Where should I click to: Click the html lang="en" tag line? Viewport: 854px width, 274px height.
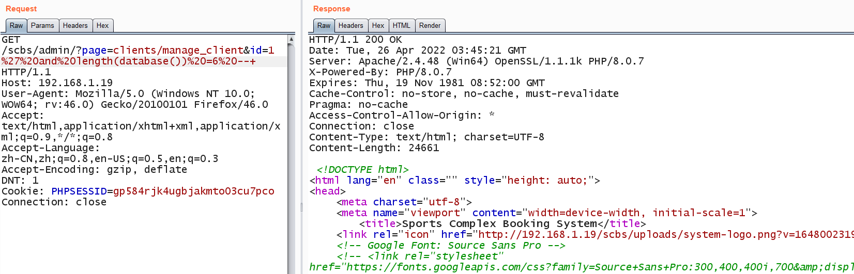point(454,181)
